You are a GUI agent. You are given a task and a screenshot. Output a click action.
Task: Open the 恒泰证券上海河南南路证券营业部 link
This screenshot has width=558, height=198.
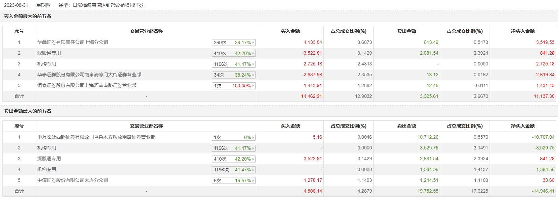click(87, 85)
